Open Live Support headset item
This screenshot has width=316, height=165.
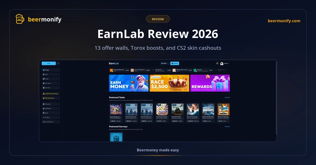pyautogui.click(x=51, y=122)
